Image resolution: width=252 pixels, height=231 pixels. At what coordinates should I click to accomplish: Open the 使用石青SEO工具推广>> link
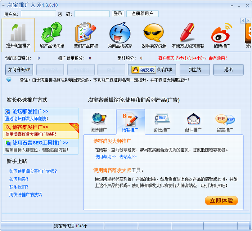coord(40,143)
